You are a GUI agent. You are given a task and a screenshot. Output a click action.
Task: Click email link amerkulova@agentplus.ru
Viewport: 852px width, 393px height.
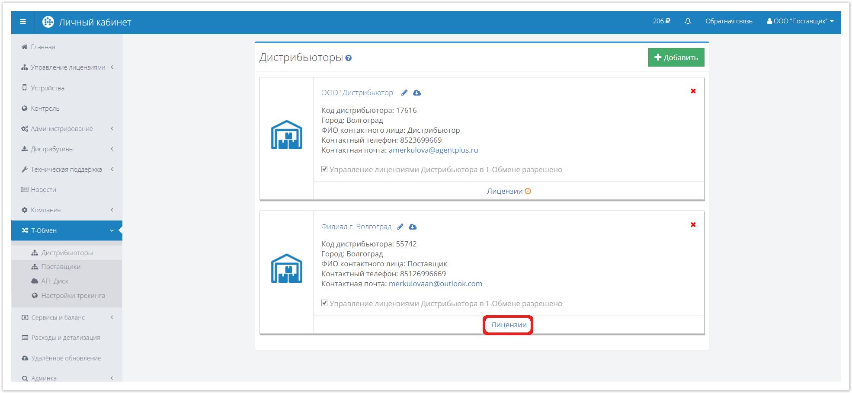433,150
